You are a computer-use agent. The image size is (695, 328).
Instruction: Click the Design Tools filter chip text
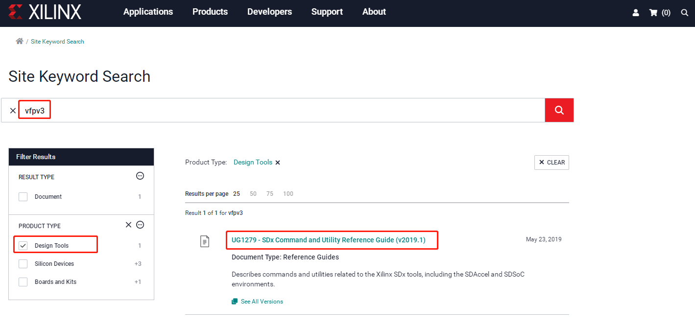pos(253,162)
